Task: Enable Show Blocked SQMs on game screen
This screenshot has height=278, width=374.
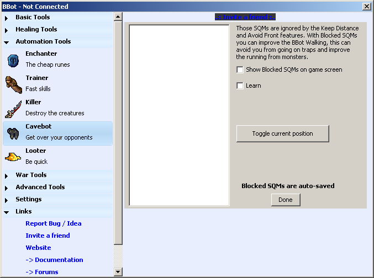Action: pos(240,69)
